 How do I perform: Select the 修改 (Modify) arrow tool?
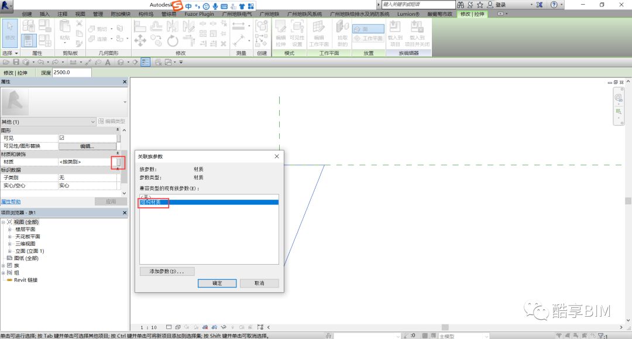click(10, 32)
